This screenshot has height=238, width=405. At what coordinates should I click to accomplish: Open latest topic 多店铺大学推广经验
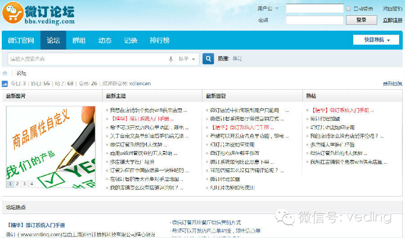(132, 162)
